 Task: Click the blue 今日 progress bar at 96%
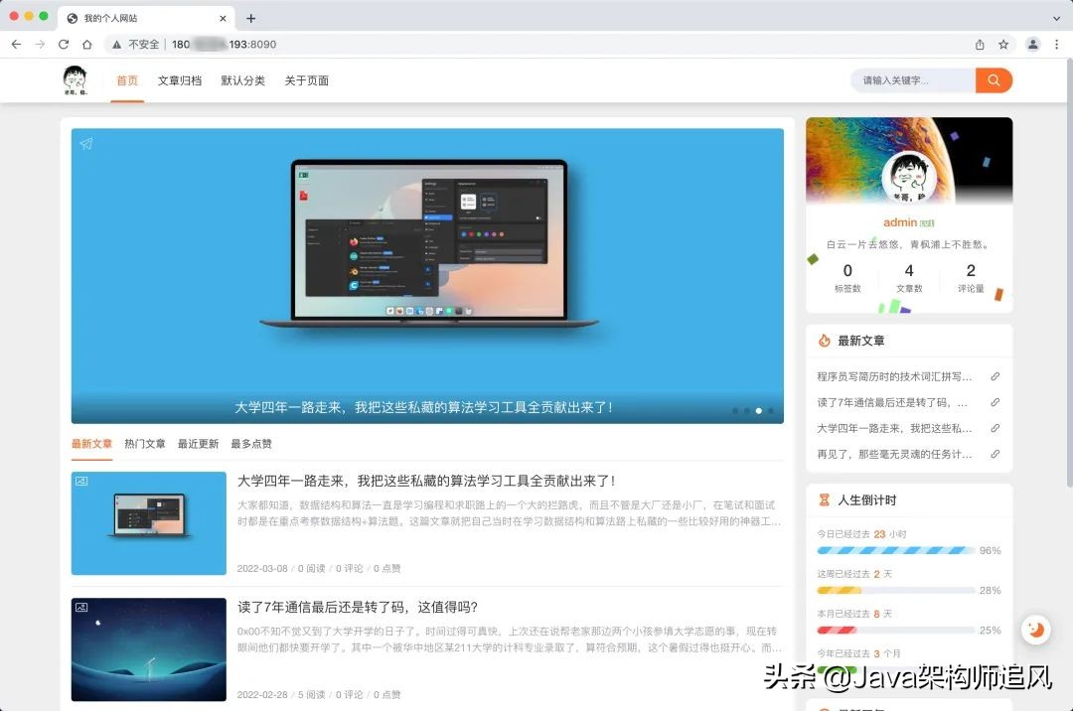tap(894, 550)
